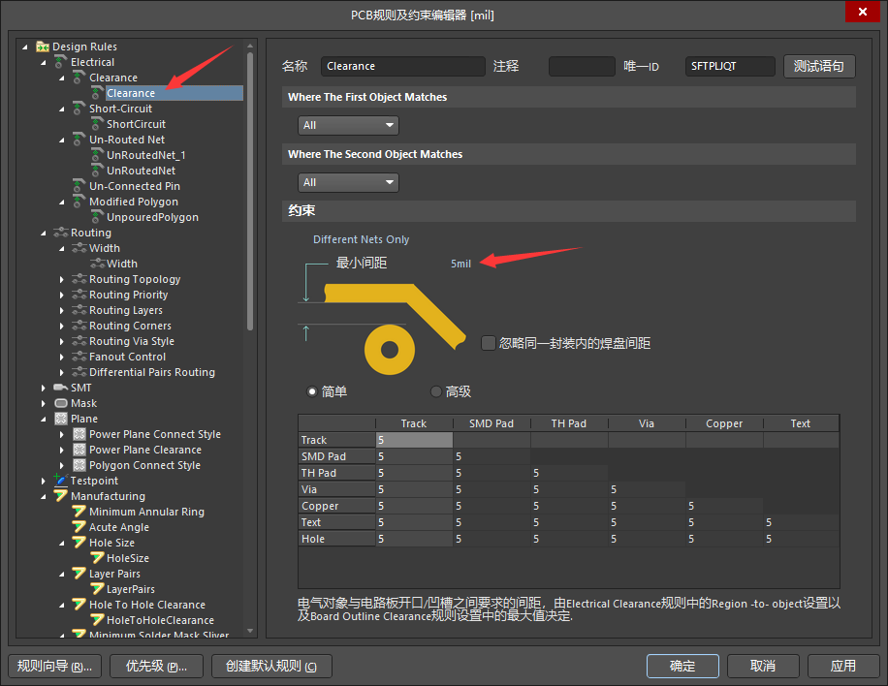Click the Routing category icon
Viewport: 888px width, 686px height.
tap(61, 233)
